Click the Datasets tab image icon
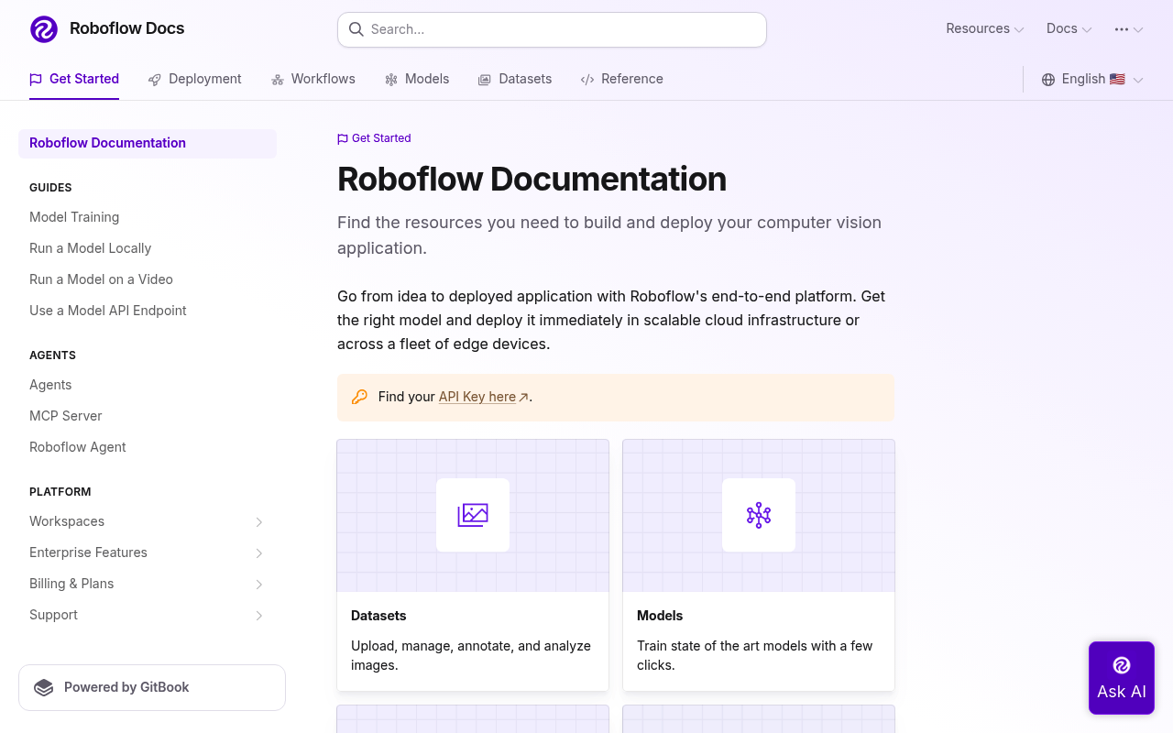Screen dimensions: 1173x733 (x=485, y=80)
